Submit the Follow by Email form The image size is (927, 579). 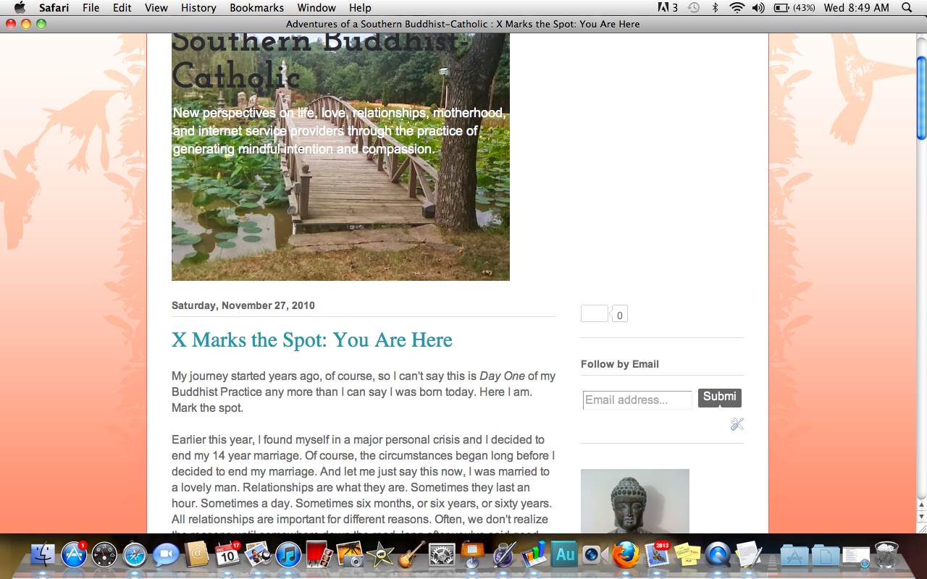(x=720, y=397)
